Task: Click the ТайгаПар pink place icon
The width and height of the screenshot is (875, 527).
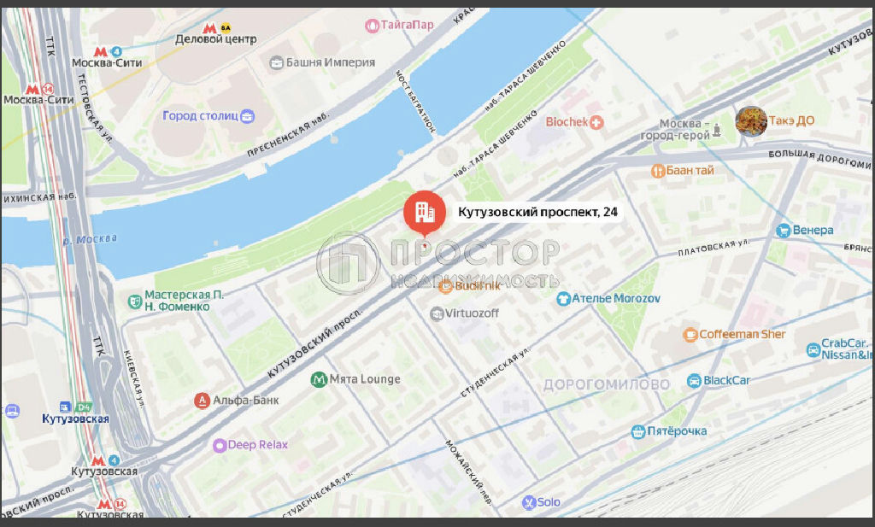Action: 372,25
